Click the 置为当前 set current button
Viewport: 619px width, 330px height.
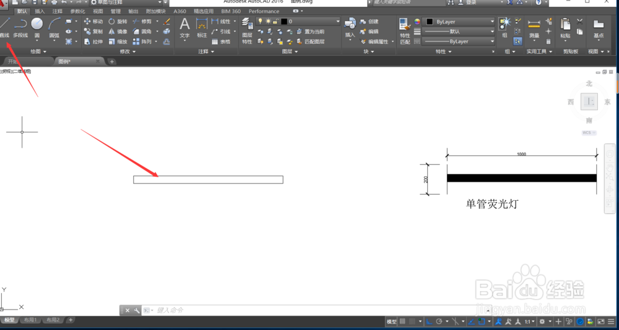click(x=311, y=31)
